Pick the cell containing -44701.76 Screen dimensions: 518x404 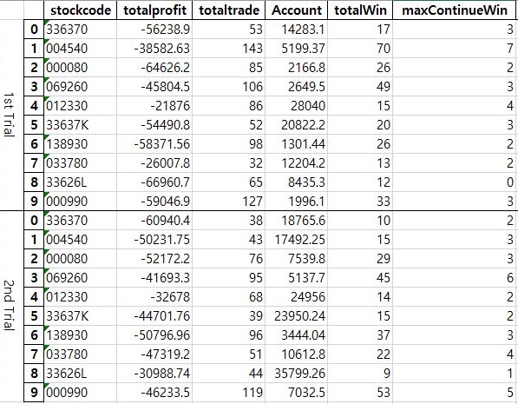coord(154,316)
